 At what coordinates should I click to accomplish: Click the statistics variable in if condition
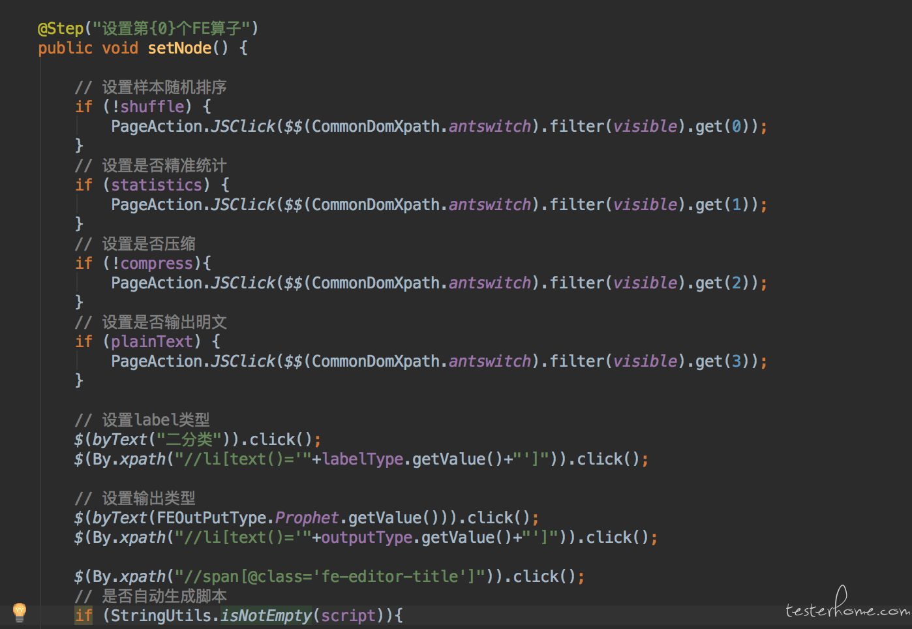[157, 185]
